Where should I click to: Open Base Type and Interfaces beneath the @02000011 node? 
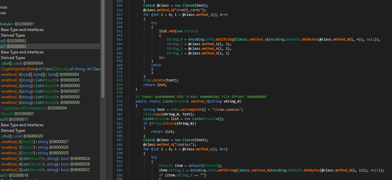pos(22,125)
